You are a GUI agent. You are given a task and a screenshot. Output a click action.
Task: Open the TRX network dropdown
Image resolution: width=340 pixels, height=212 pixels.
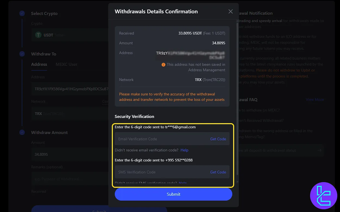coord(70,114)
